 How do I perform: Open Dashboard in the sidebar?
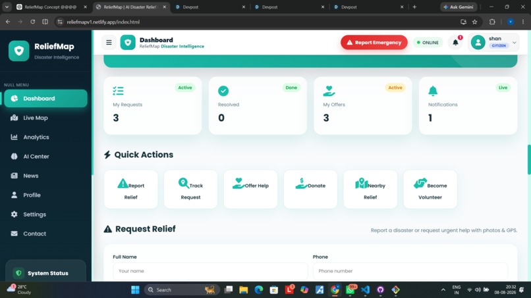45,99
